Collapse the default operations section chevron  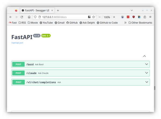[144, 56]
